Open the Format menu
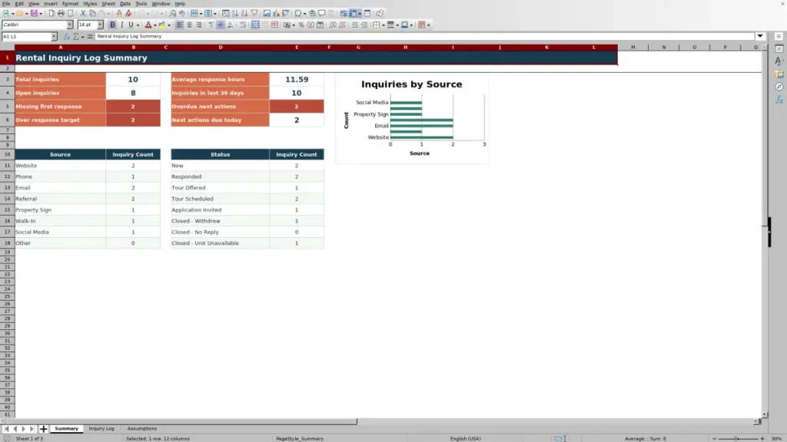This screenshot has height=442, width=787. [70, 4]
